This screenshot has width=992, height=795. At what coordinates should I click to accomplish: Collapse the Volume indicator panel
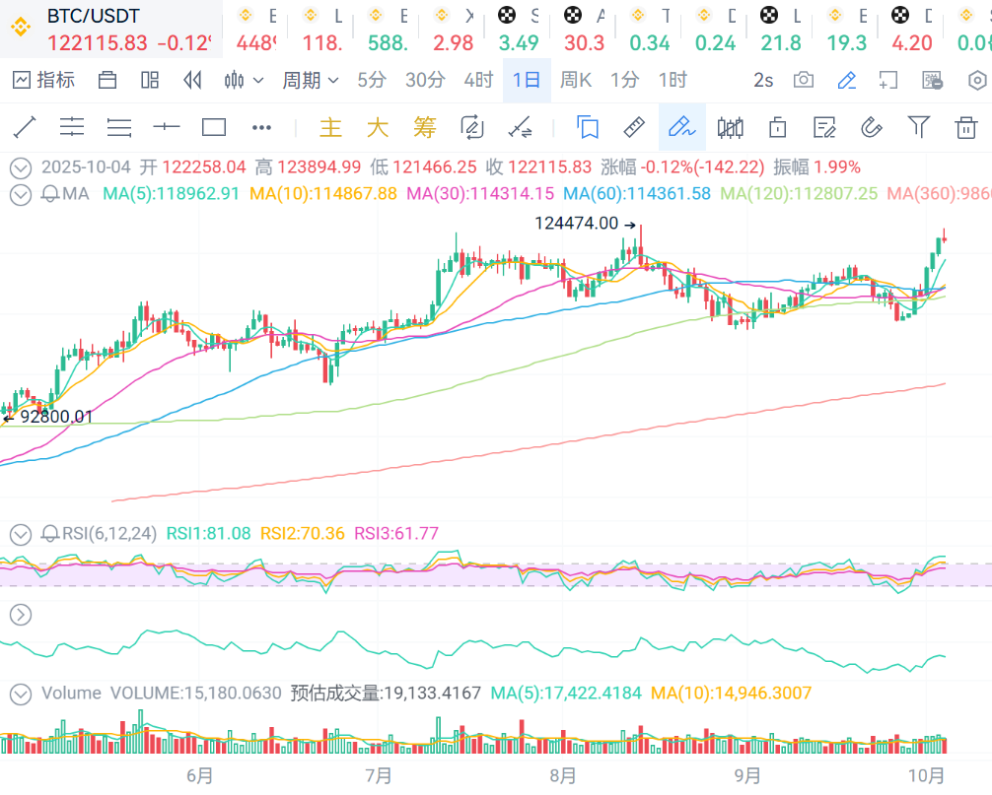pyautogui.click(x=20, y=694)
